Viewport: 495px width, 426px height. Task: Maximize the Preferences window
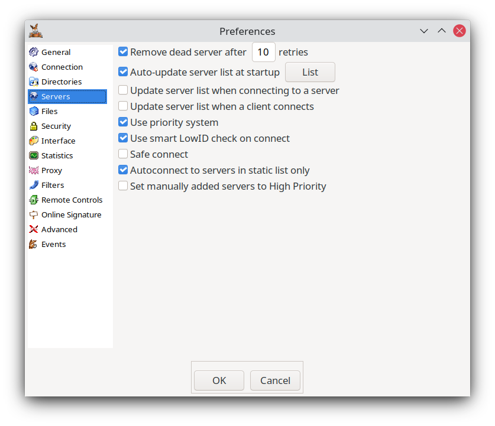442,31
